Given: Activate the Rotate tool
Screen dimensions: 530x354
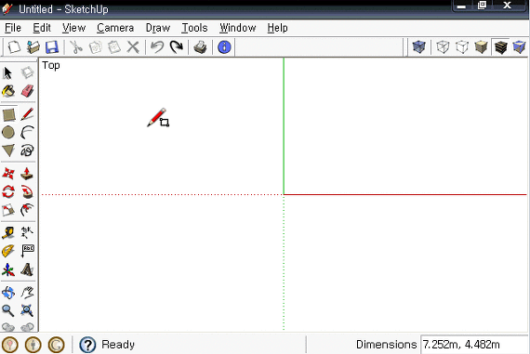Looking at the screenshot, I should point(8,191).
